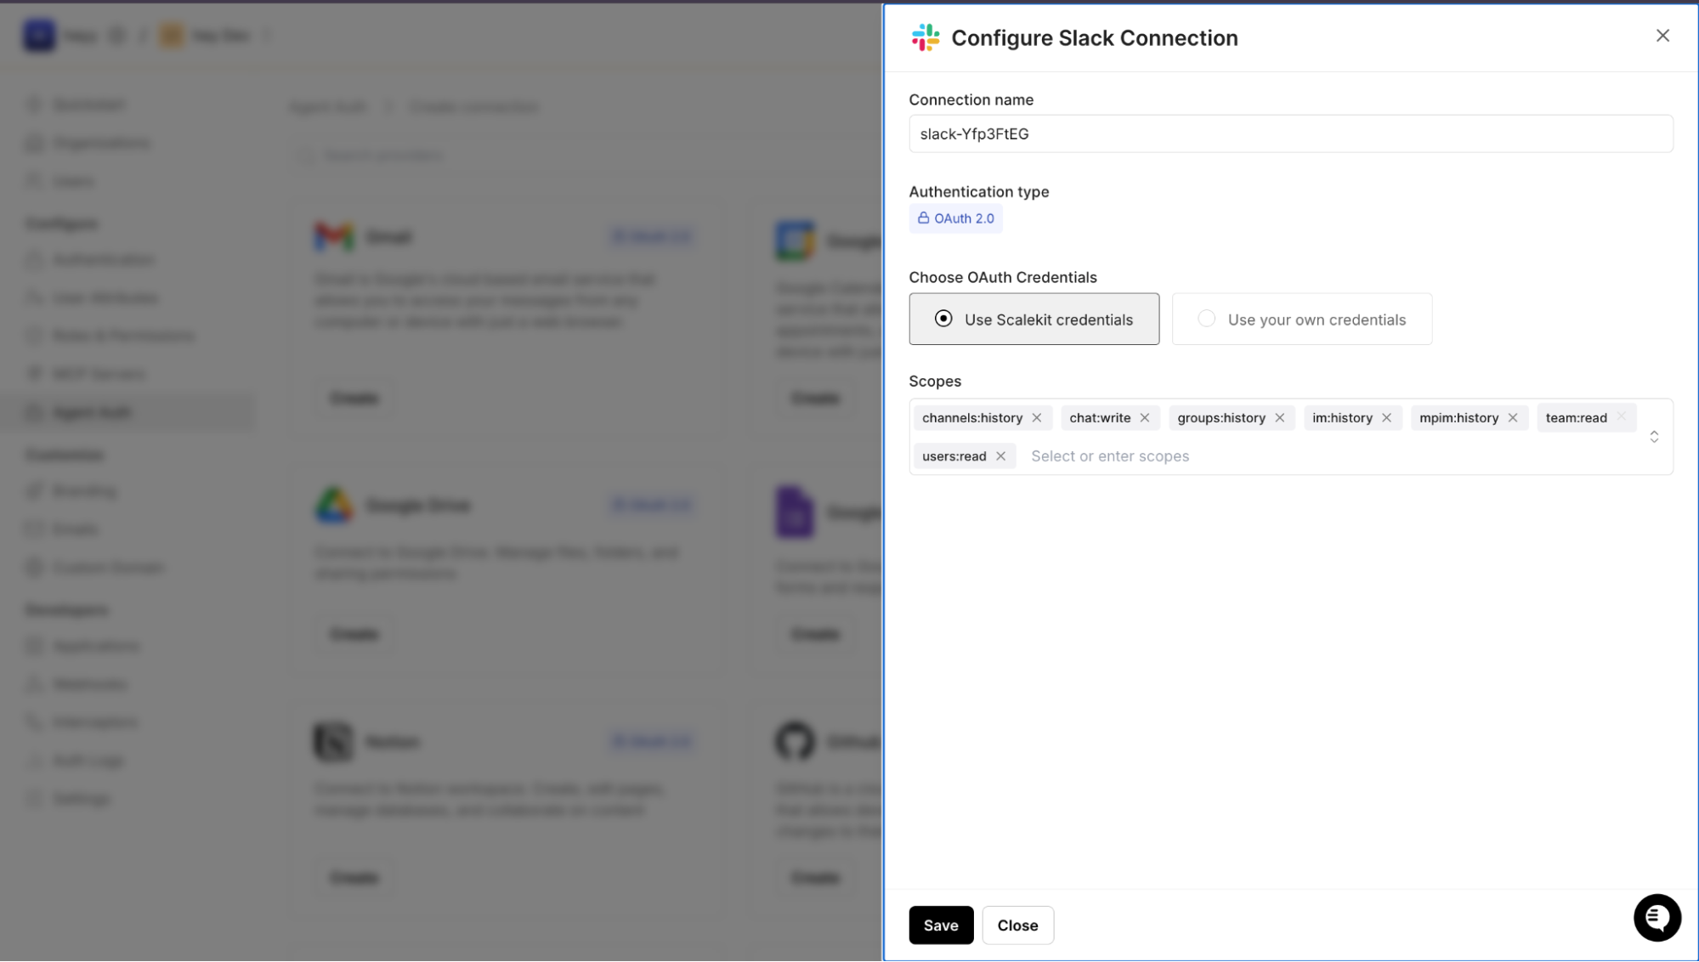Viewport: 1699px width, 962px height.
Task: Remove the chat:write scope tag
Action: [1145, 417]
